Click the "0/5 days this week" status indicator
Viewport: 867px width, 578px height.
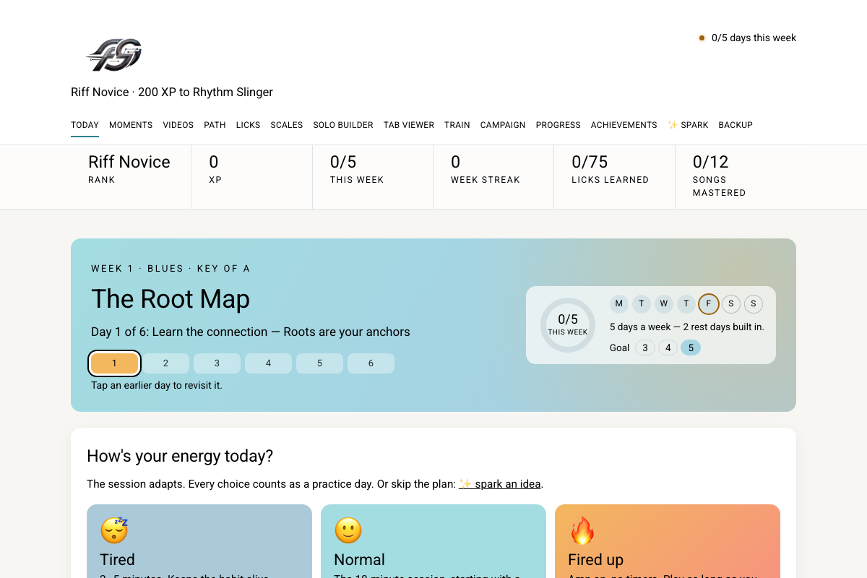click(747, 38)
